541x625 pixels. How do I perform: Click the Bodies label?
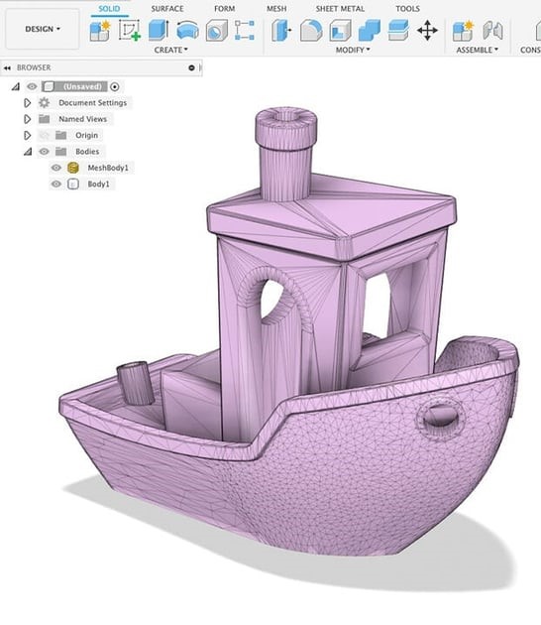87,152
